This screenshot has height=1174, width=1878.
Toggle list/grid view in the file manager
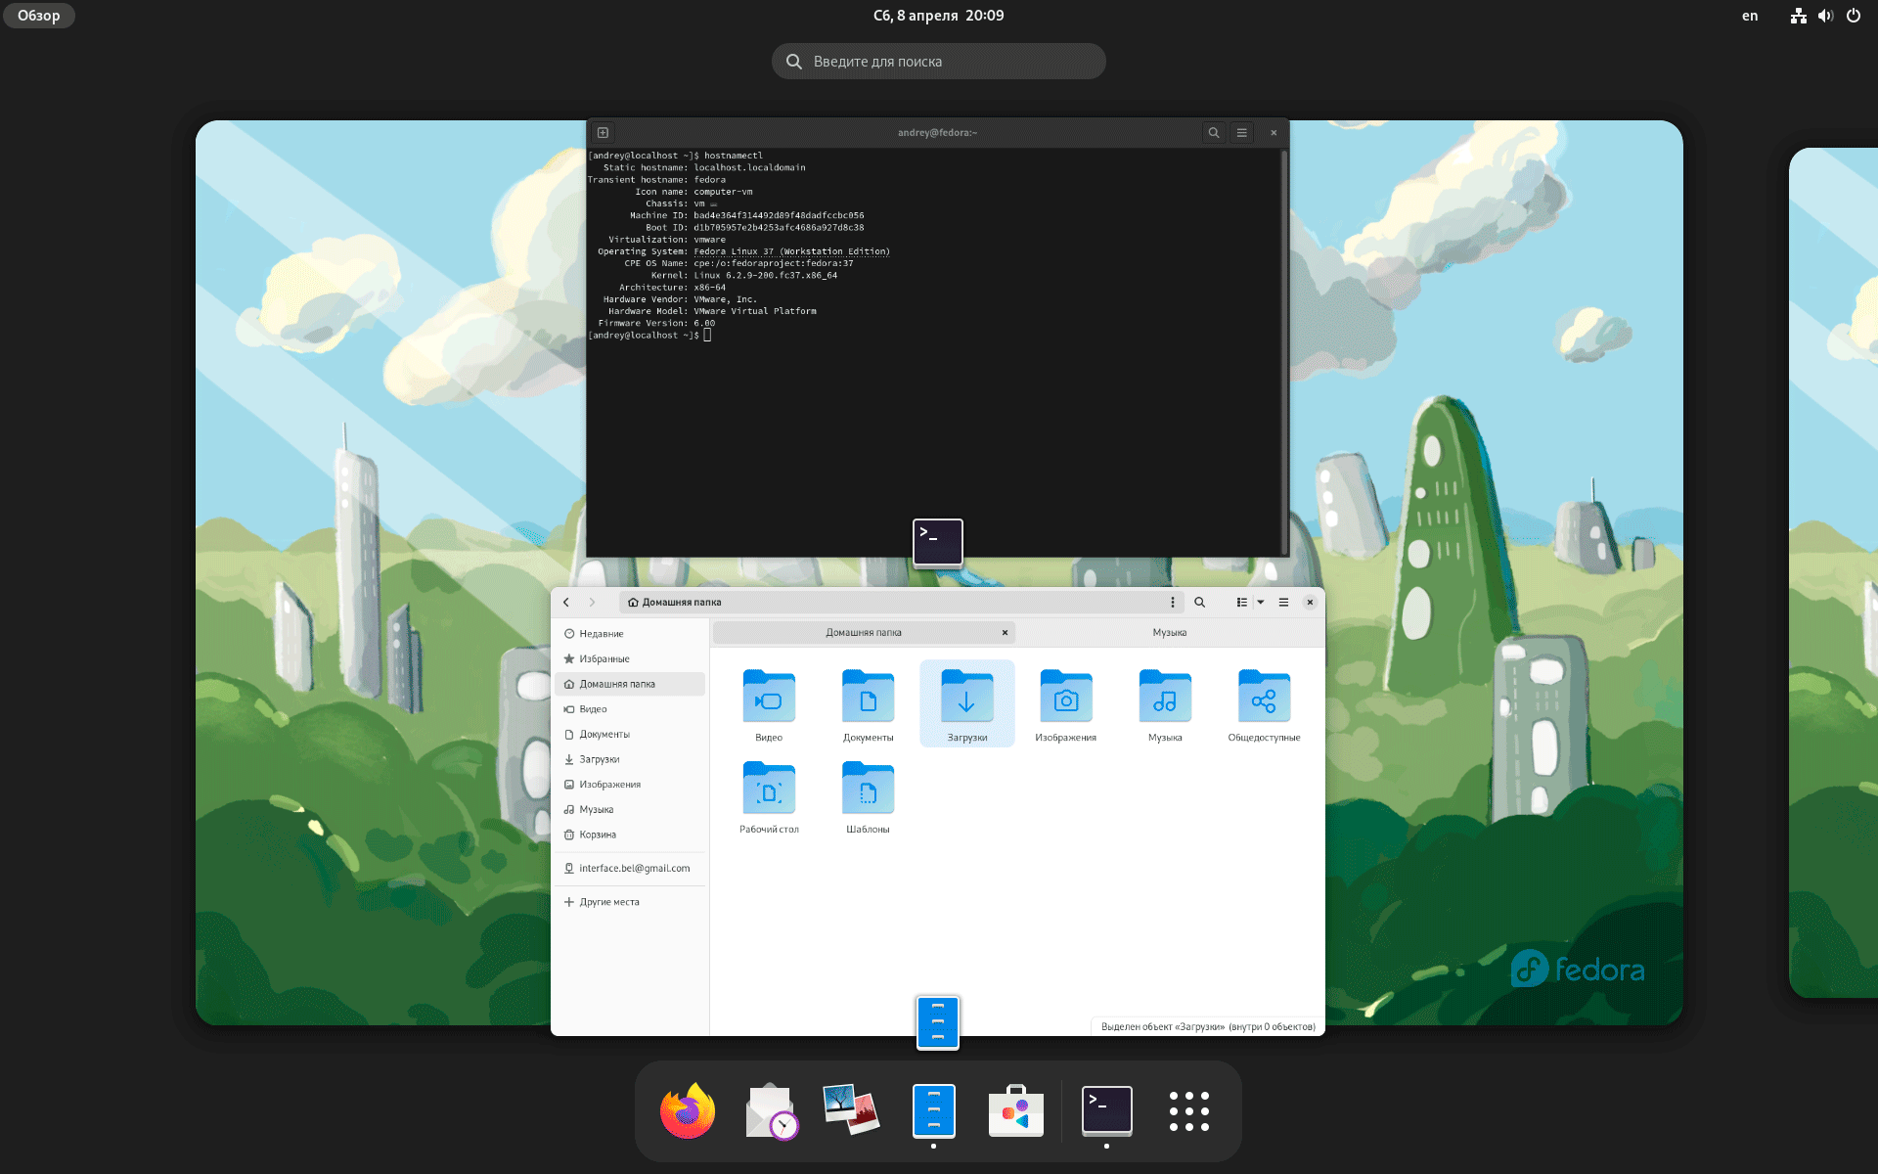[1241, 603]
